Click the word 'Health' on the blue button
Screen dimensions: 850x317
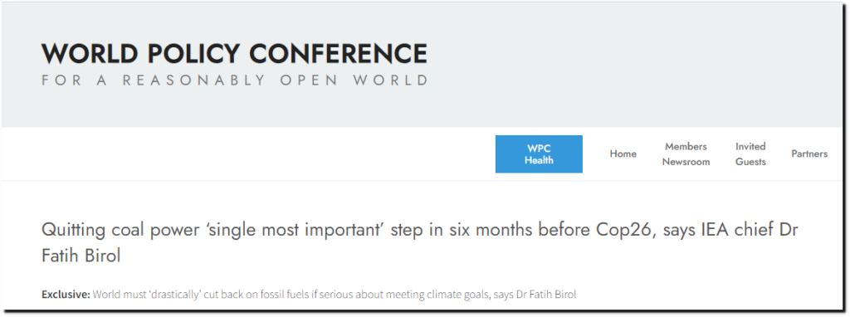pyautogui.click(x=539, y=160)
